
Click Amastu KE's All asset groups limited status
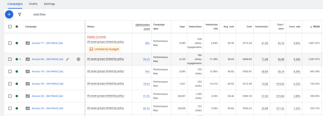105,96
